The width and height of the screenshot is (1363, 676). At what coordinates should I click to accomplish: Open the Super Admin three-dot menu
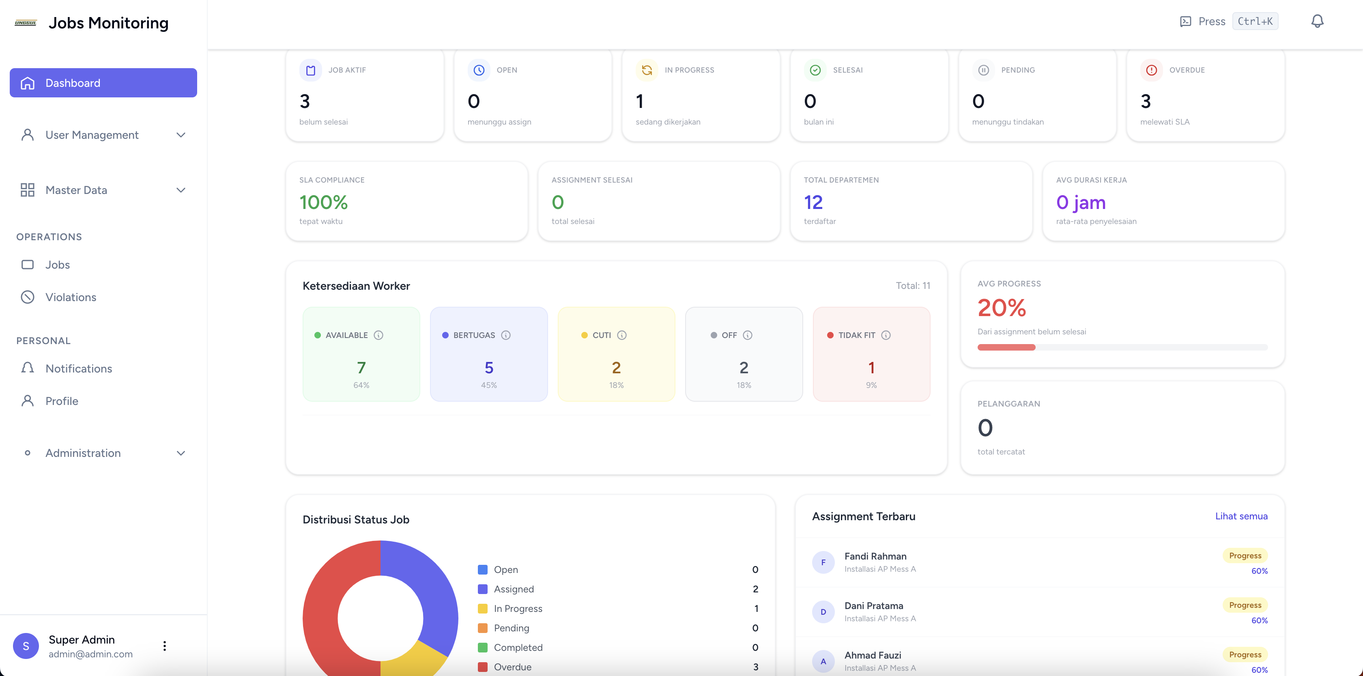[165, 646]
